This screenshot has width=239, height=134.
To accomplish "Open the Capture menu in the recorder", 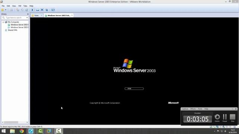I will 185,109.
